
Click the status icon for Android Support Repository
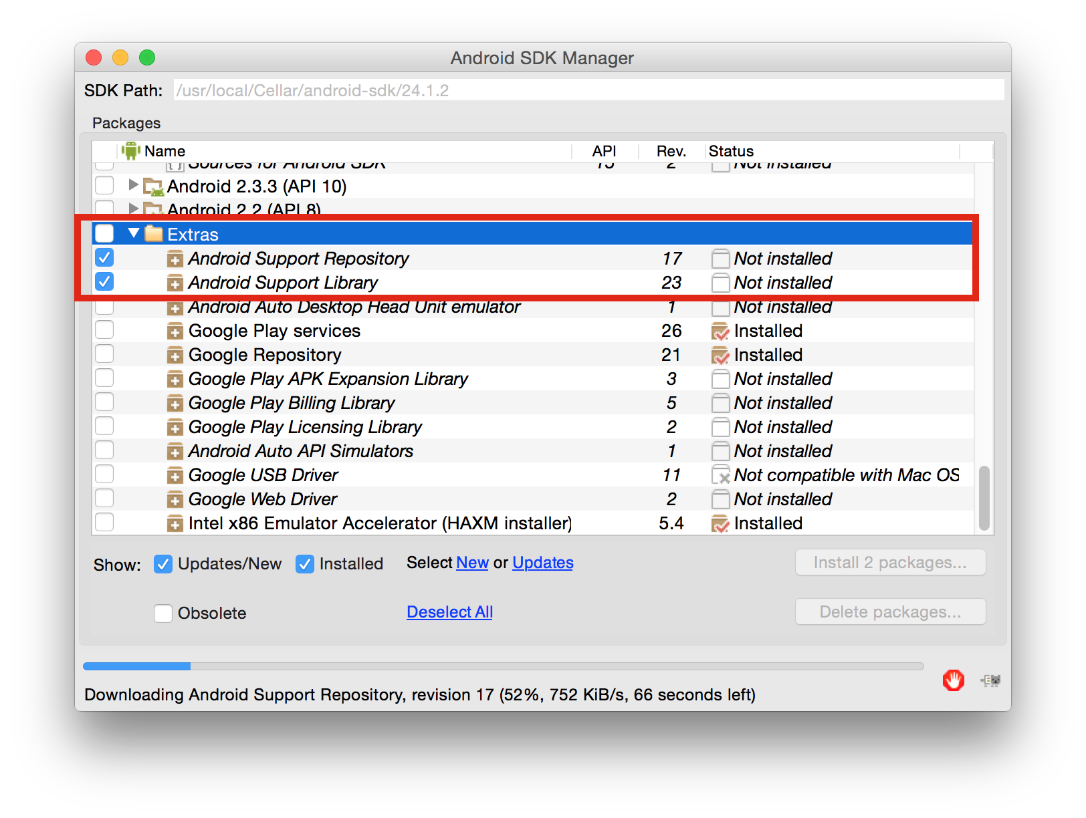tap(720, 259)
